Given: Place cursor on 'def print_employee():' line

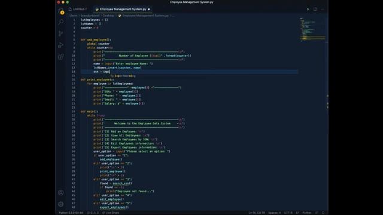Looking at the screenshot, I should 97,79.
